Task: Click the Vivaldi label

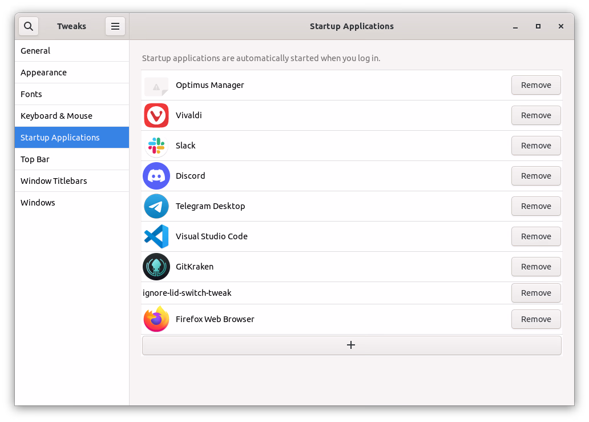Action: pos(188,115)
